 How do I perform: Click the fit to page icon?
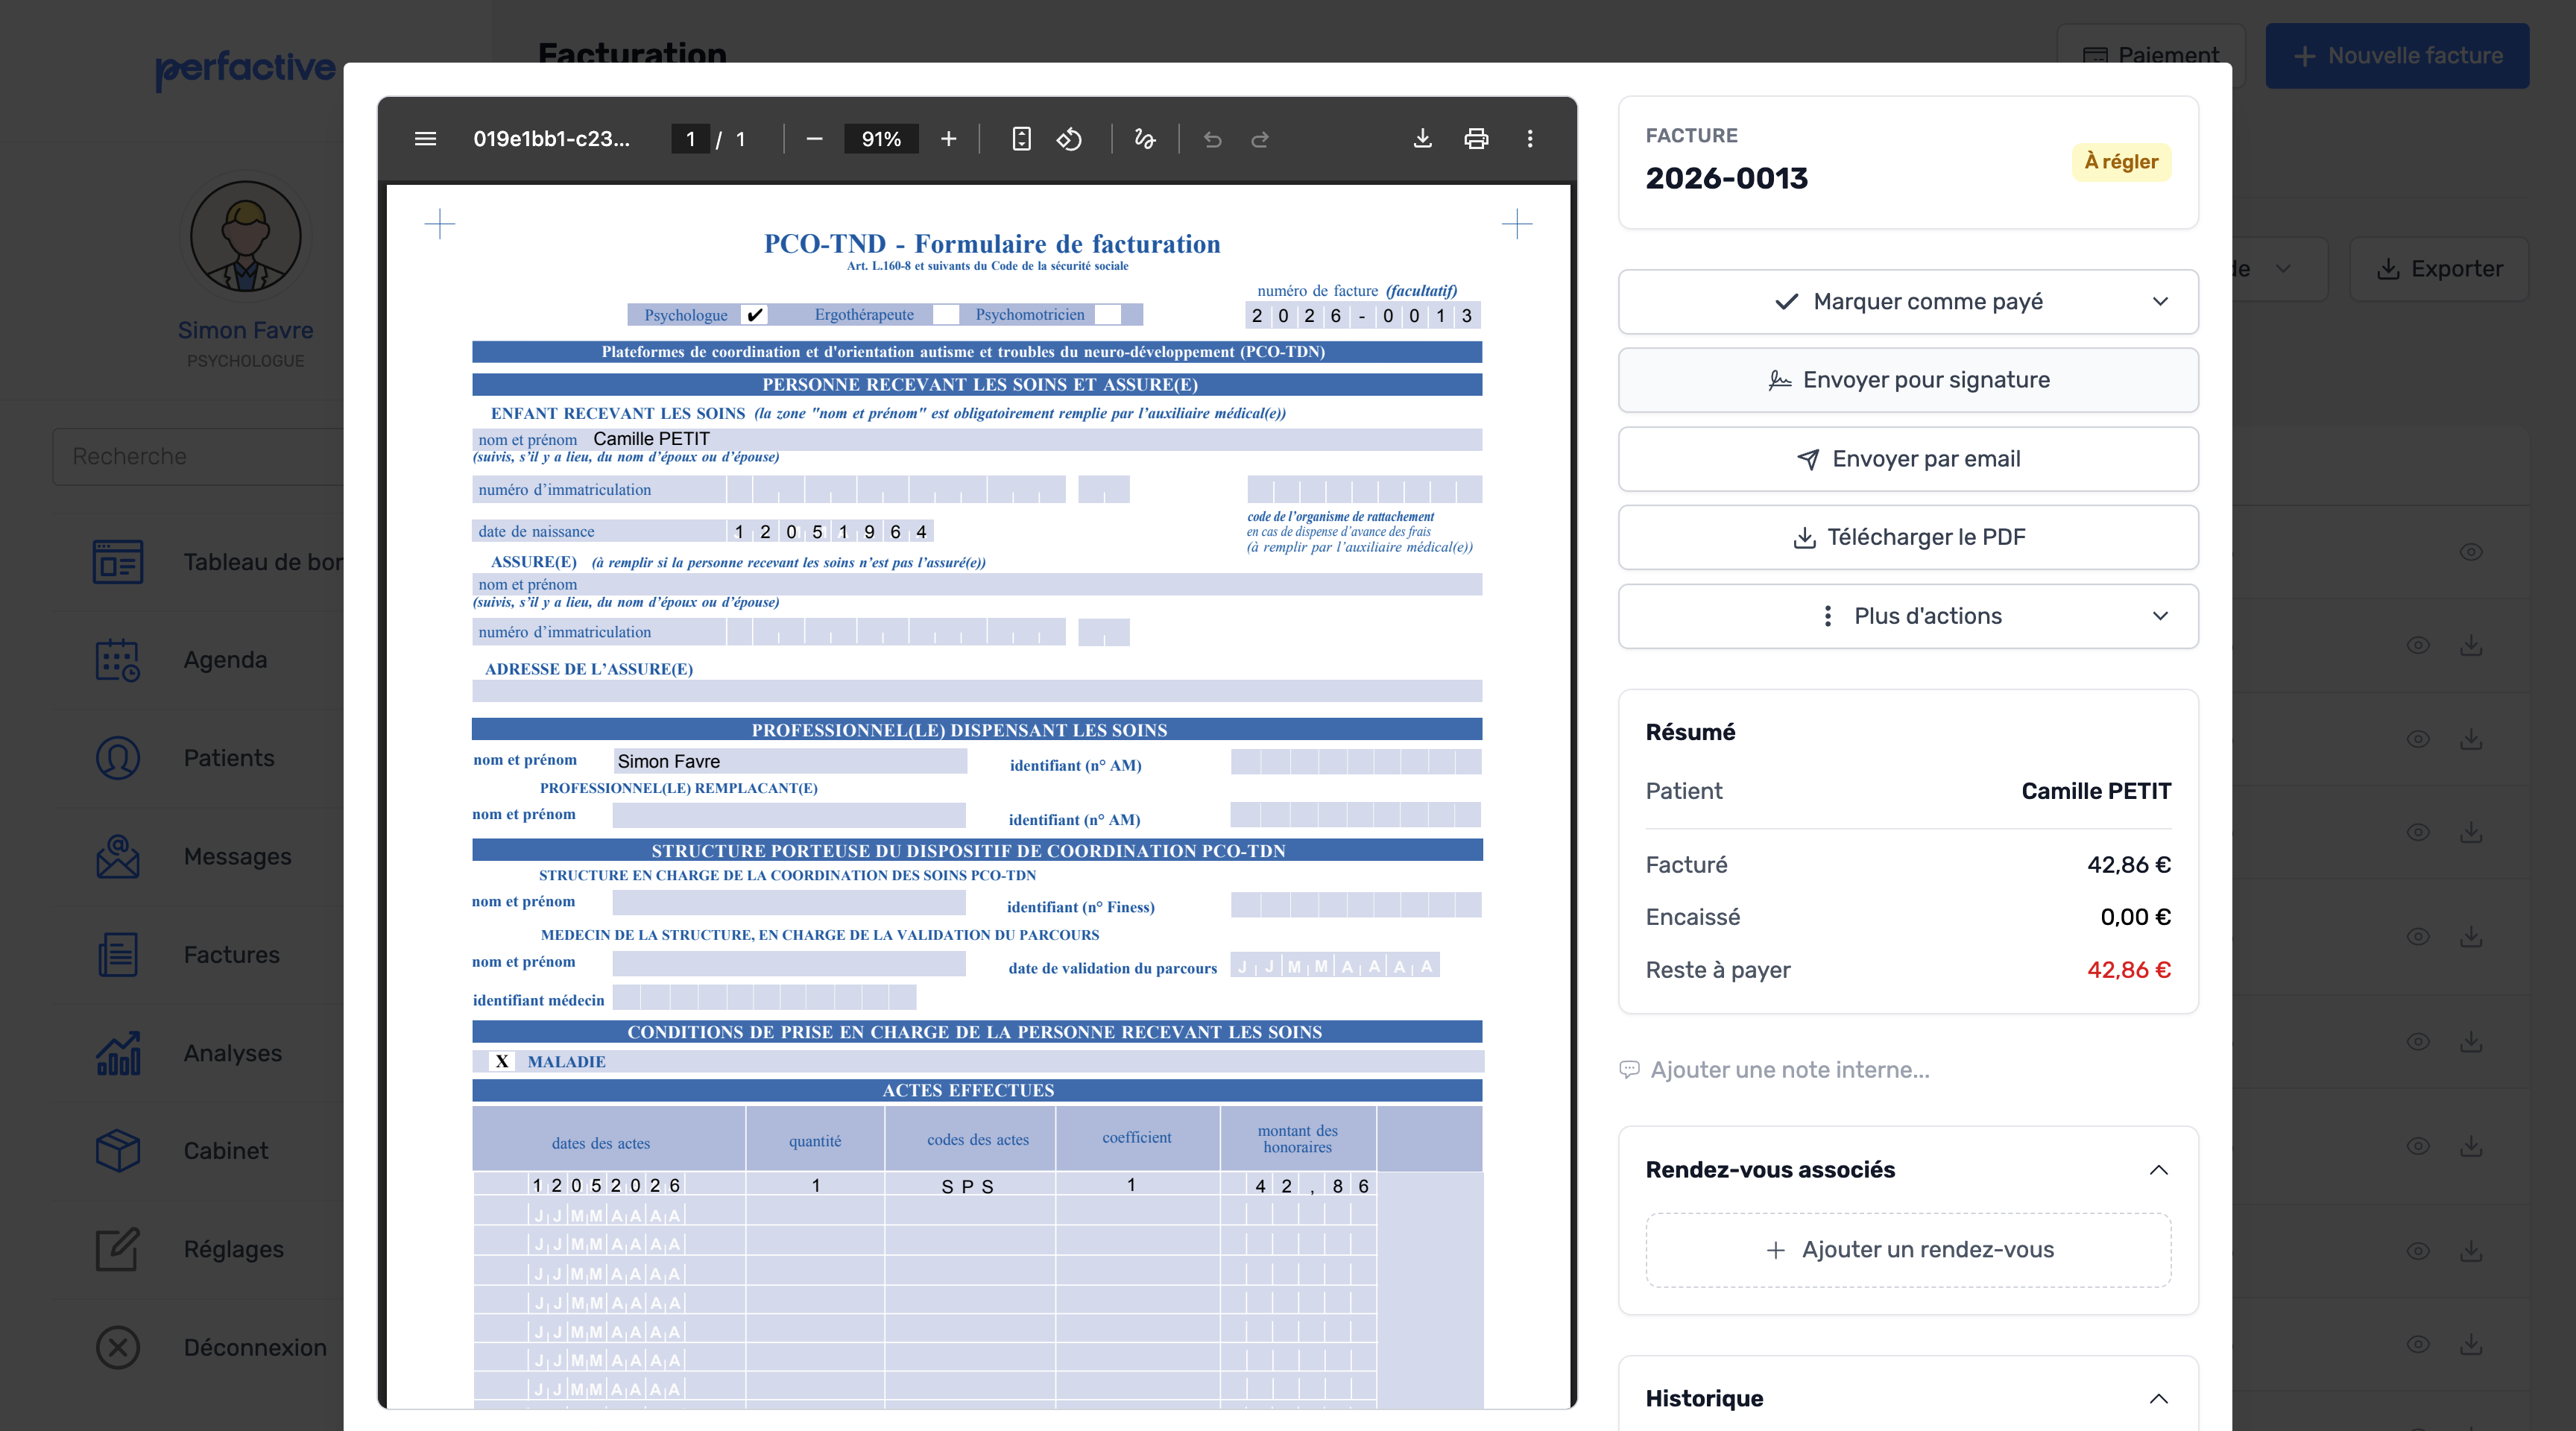tap(1021, 139)
